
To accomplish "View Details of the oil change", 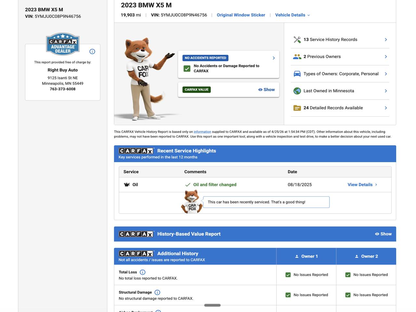I will [x=362, y=185].
